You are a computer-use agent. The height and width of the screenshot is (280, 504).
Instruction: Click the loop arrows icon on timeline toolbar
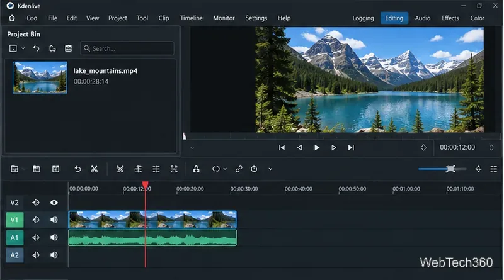(x=215, y=169)
